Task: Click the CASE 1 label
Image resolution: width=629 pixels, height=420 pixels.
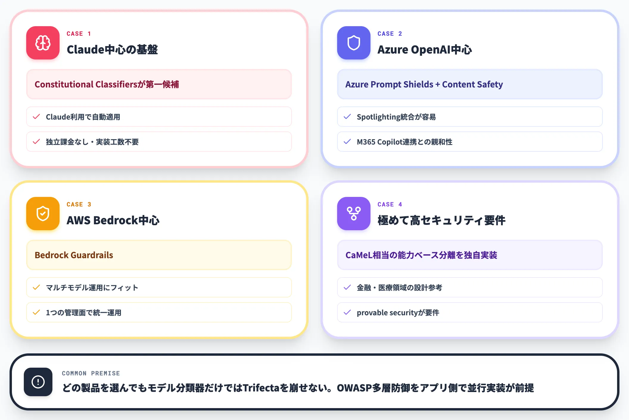Action: click(79, 34)
